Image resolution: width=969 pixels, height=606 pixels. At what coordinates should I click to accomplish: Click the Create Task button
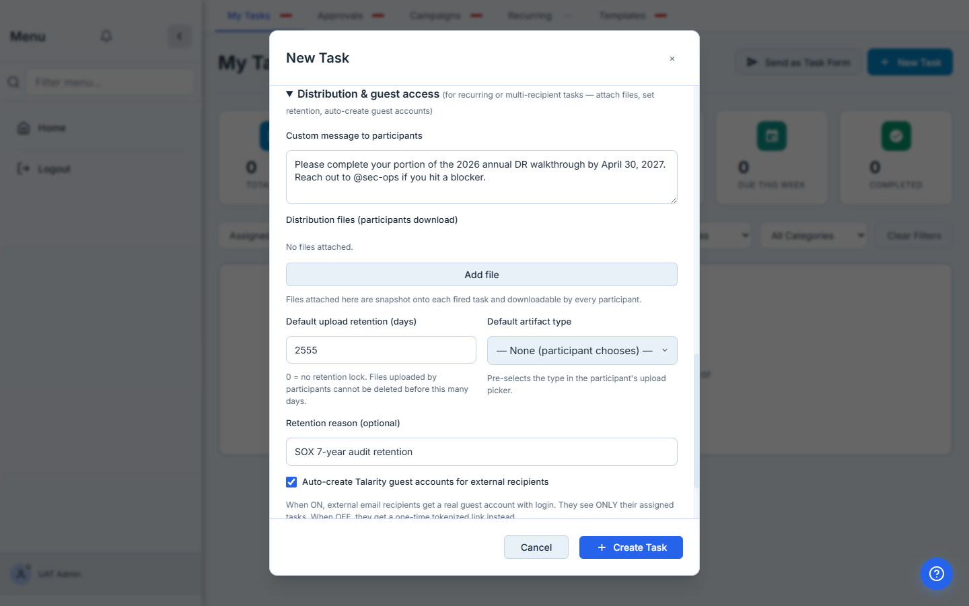(x=631, y=547)
